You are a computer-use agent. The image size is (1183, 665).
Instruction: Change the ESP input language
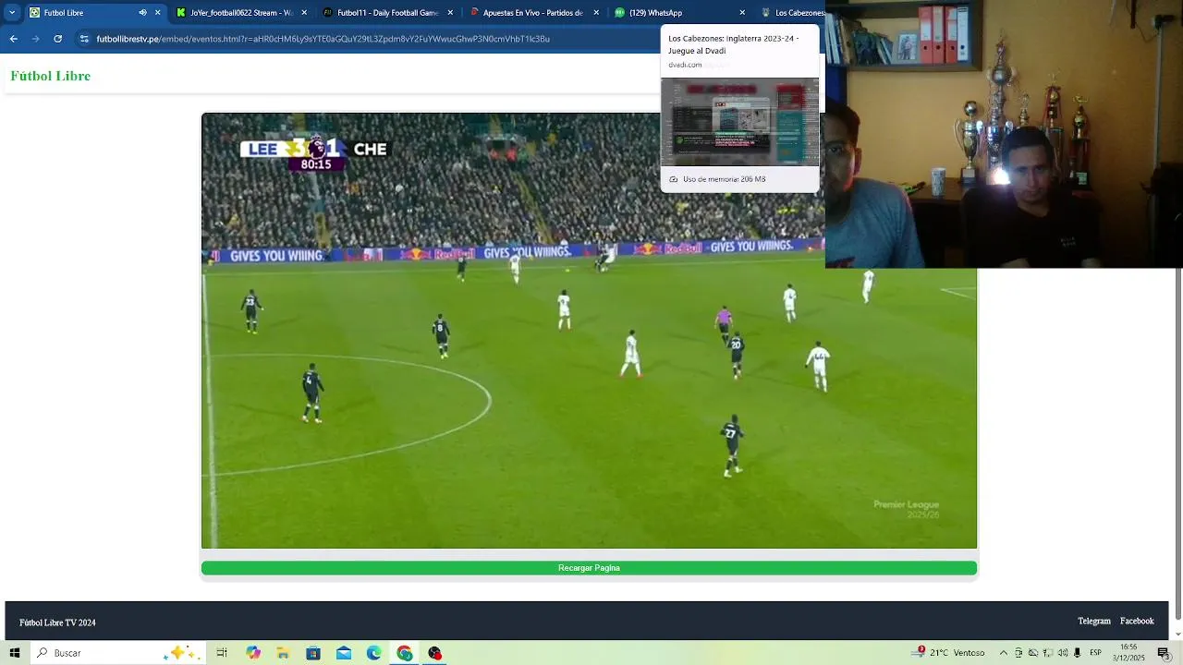pos(1096,653)
